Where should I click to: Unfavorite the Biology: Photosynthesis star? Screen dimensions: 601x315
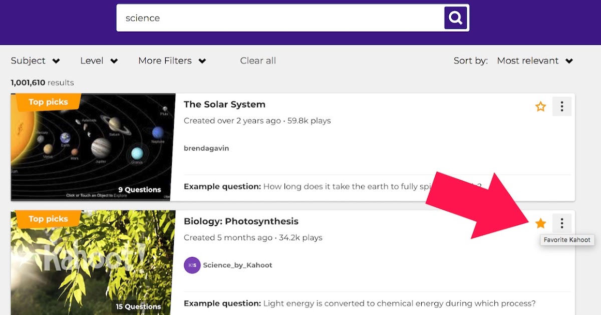540,223
